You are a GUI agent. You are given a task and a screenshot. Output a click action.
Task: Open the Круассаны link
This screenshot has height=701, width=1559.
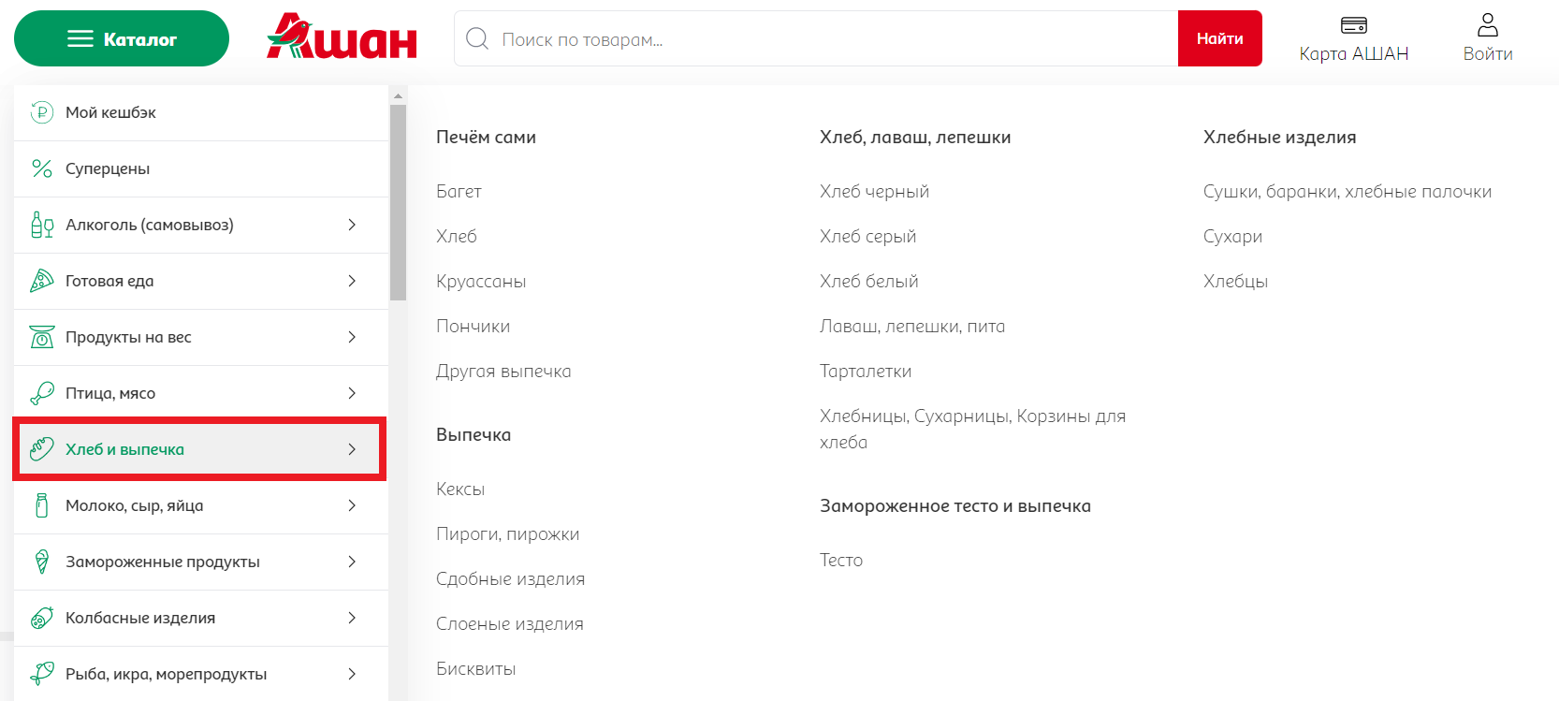481,281
